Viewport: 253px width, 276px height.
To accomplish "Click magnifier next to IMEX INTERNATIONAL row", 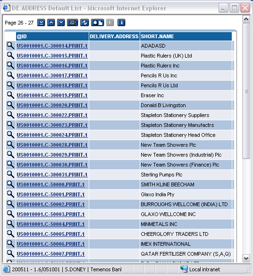I will click(10, 244).
